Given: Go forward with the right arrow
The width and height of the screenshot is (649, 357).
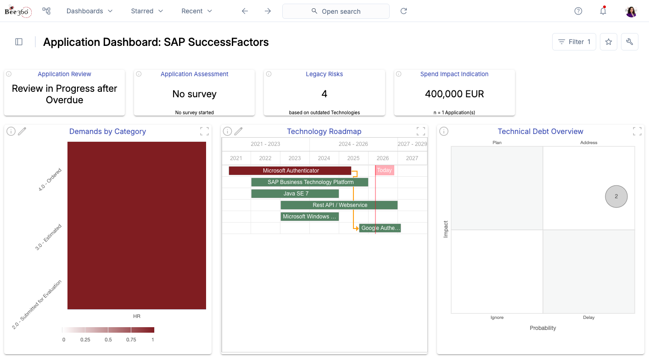Looking at the screenshot, I should pyautogui.click(x=268, y=11).
